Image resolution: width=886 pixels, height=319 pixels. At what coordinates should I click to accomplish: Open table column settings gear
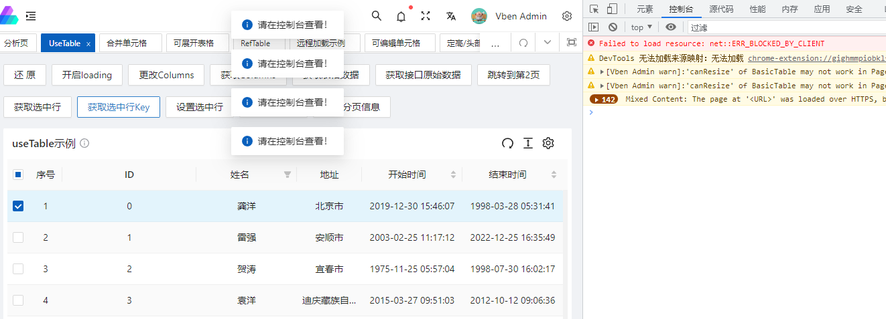(x=548, y=143)
